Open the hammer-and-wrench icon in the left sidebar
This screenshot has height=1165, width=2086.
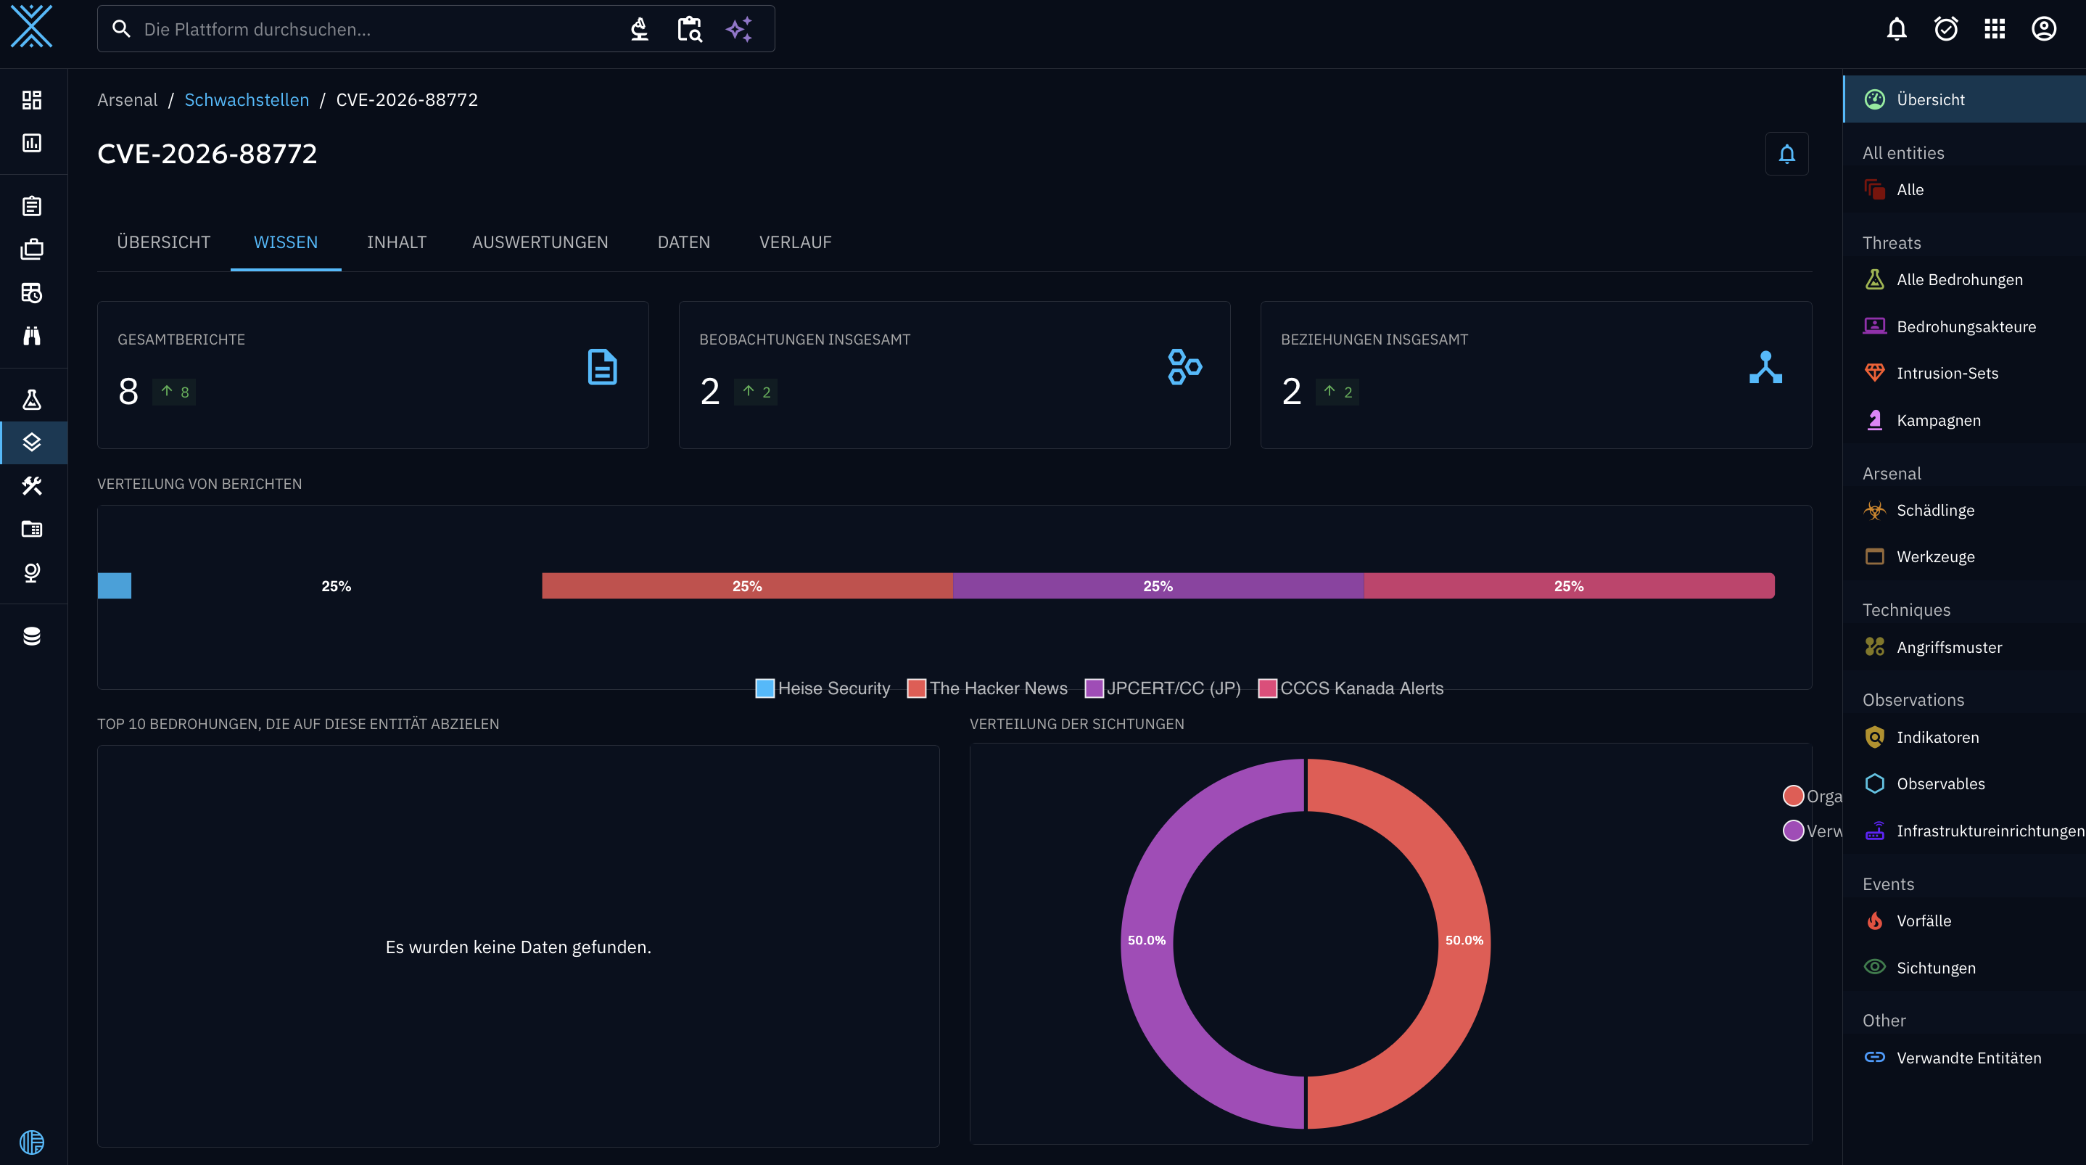click(32, 486)
